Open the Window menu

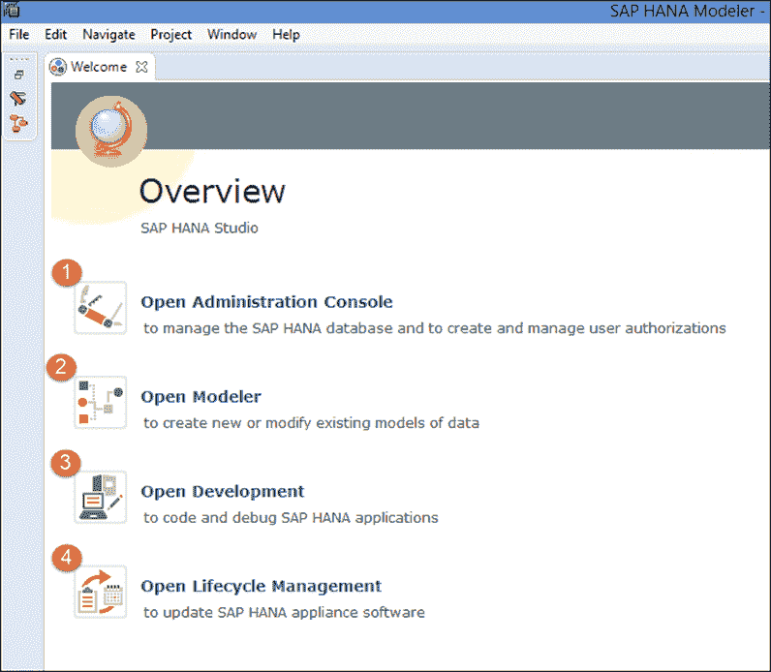232,35
